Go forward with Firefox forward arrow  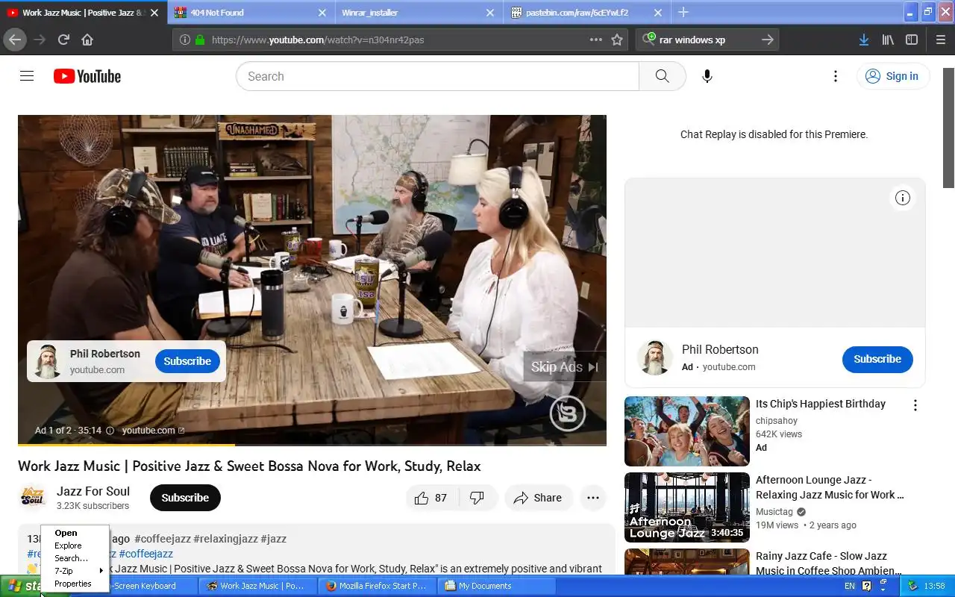coord(40,40)
